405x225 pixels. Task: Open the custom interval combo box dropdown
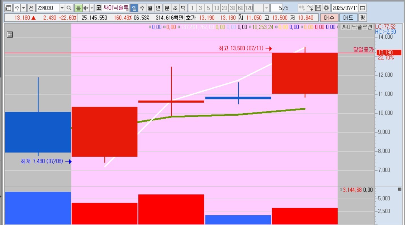pos(266,8)
